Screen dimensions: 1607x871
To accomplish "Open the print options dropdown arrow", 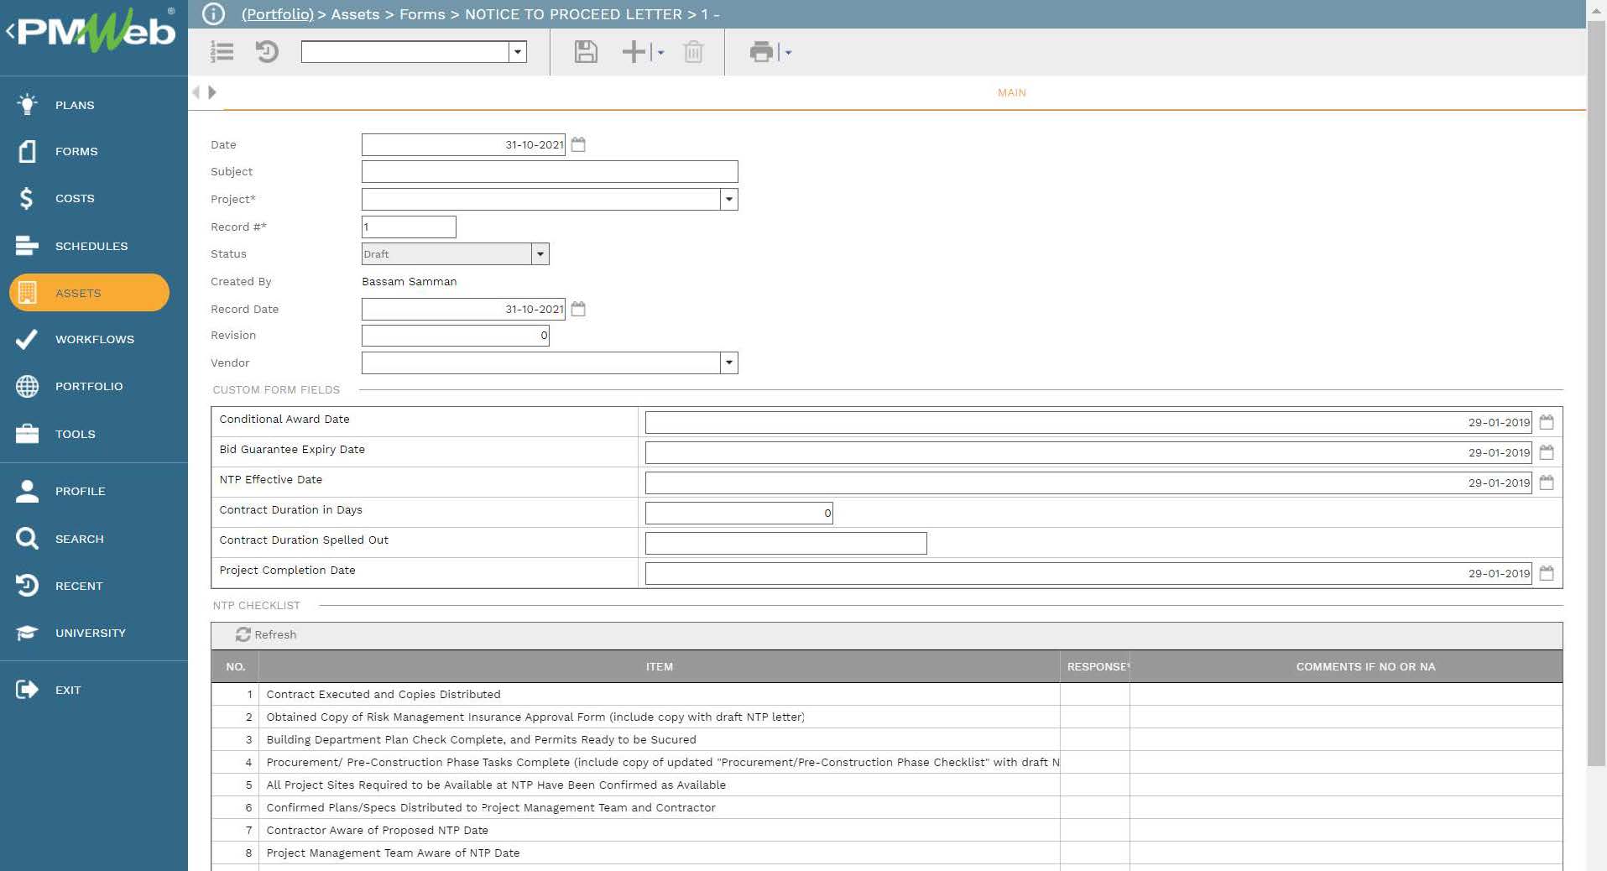I will 788,53.
